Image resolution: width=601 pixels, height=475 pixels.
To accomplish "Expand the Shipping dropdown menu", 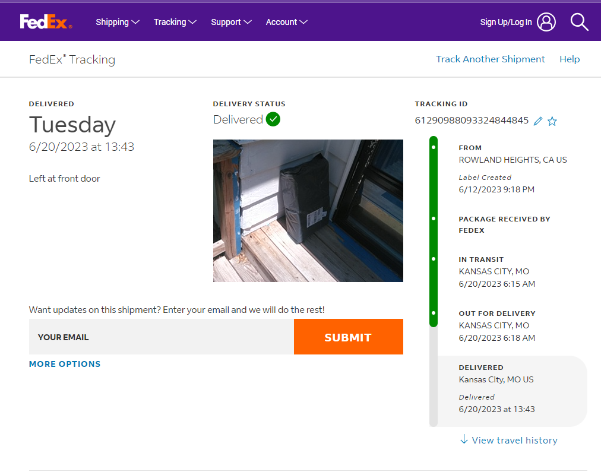I will coord(118,22).
